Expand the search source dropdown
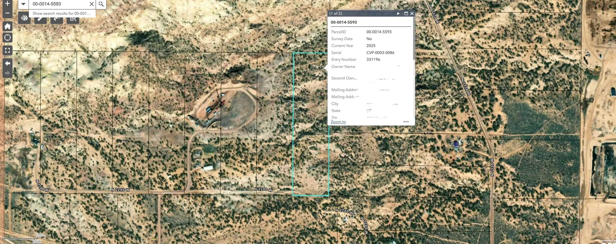The height and width of the screenshot is (244, 616). (23, 4)
